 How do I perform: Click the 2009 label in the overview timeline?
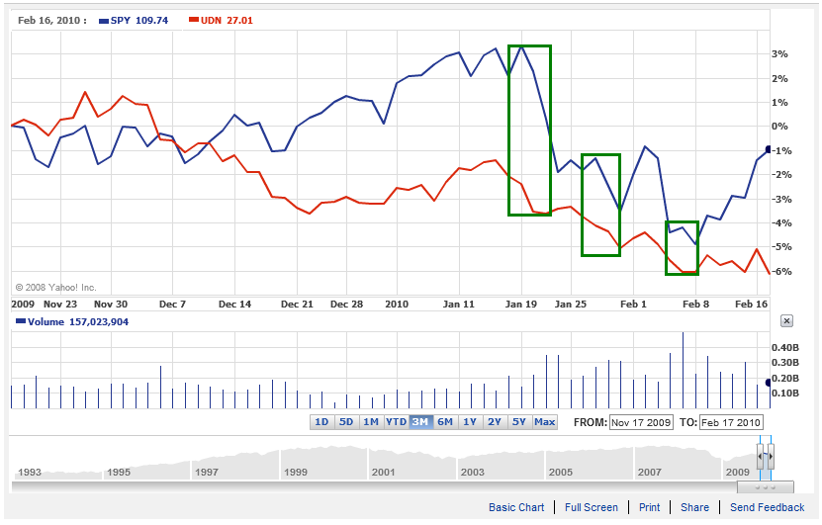[x=738, y=472]
